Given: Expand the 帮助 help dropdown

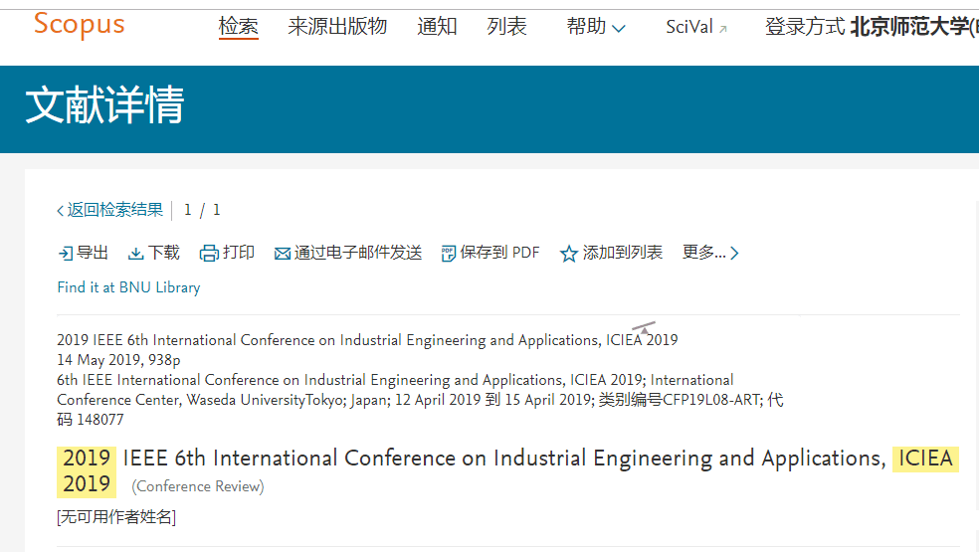Looking at the screenshot, I should coord(596,26).
